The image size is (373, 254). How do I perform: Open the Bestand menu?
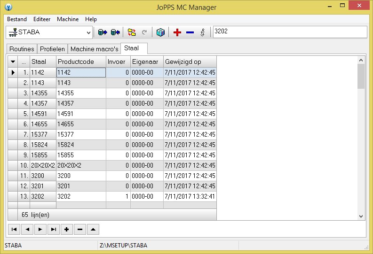tap(17, 19)
